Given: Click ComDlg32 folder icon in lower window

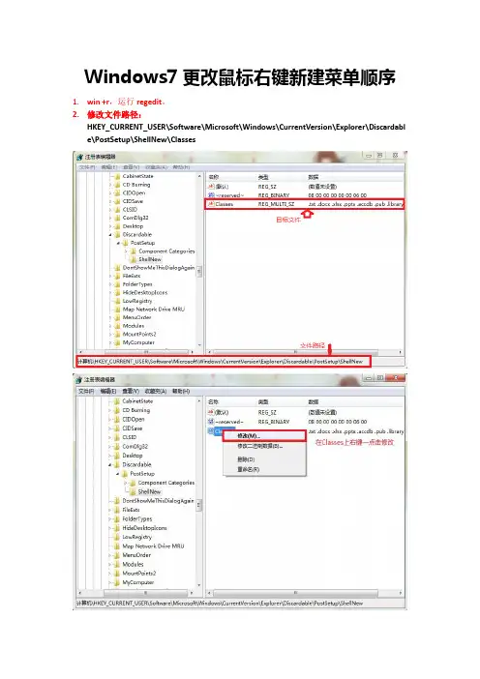Looking at the screenshot, I should 116,447.
